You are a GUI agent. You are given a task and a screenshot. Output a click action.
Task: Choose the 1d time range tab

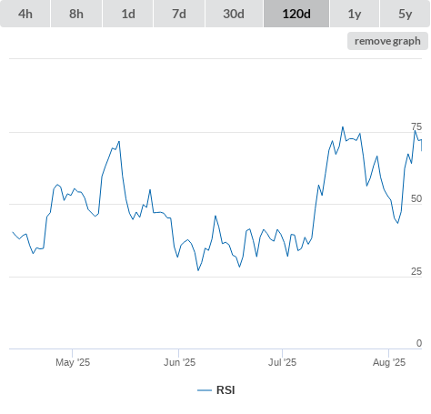[128, 14]
